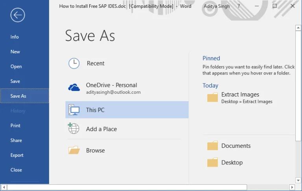Open the Info menu item
This screenshot has width=302, height=191.
point(15,37)
